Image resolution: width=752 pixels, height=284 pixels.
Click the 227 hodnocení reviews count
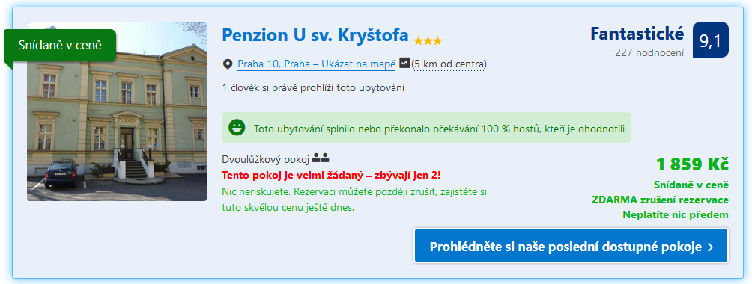pos(649,53)
